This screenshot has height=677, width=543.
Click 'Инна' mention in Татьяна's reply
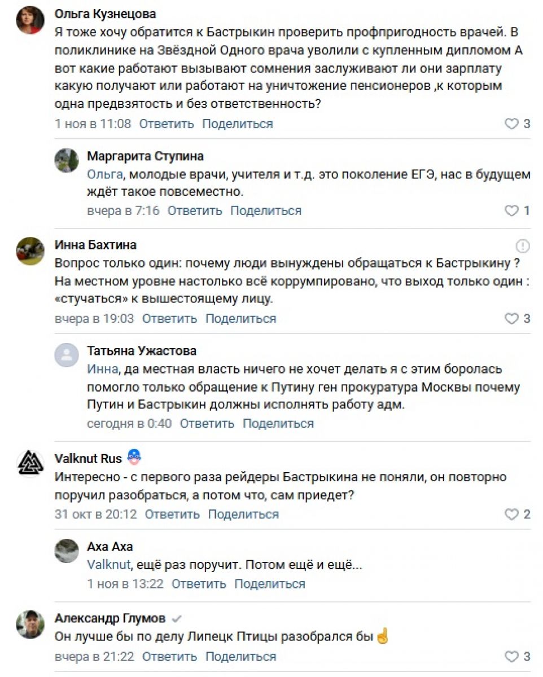click(102, 370)
